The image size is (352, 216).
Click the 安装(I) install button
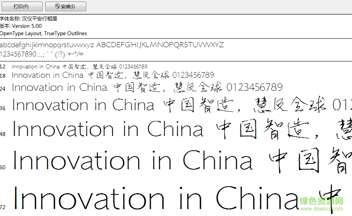pos(66,6)
